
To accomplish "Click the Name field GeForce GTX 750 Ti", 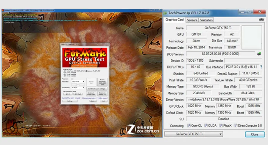I will click(x=213, y=28).
